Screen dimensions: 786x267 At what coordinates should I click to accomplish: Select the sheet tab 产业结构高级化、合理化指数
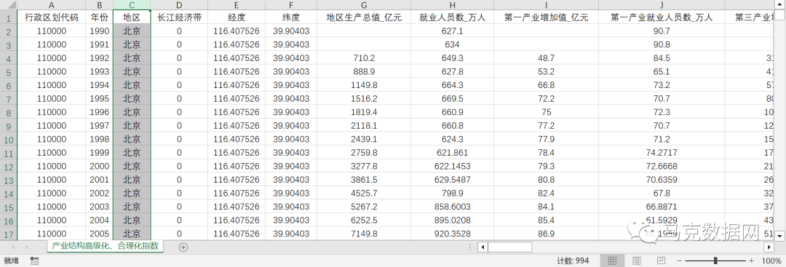106,246
